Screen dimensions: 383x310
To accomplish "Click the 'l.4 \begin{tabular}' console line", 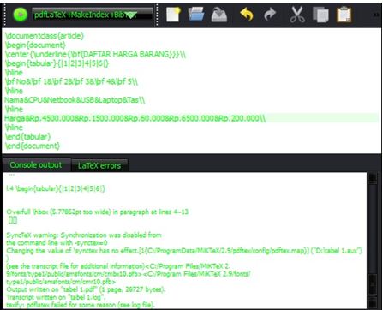I will (x=56, y=188).
